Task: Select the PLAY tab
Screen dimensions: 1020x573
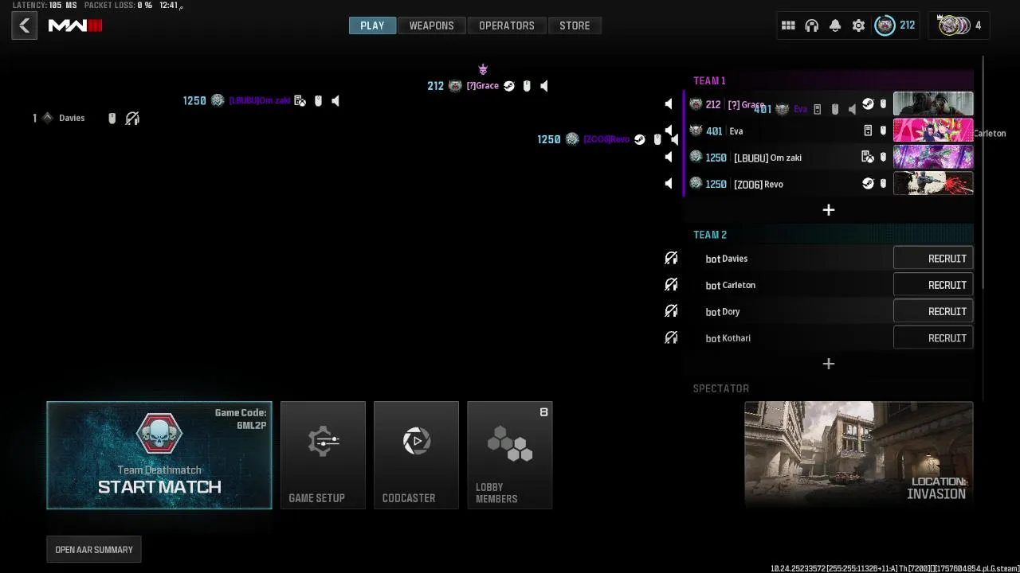Action: (x=372, y=25)
